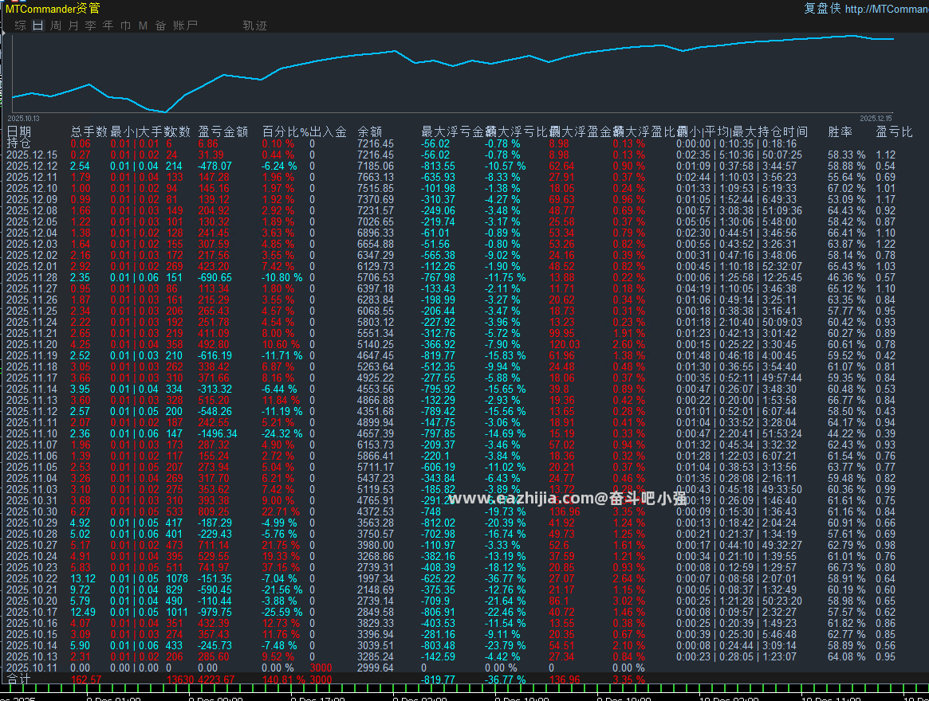Click the 37.15 % percentage cell

pyautogui.click(x=281, y=567)
